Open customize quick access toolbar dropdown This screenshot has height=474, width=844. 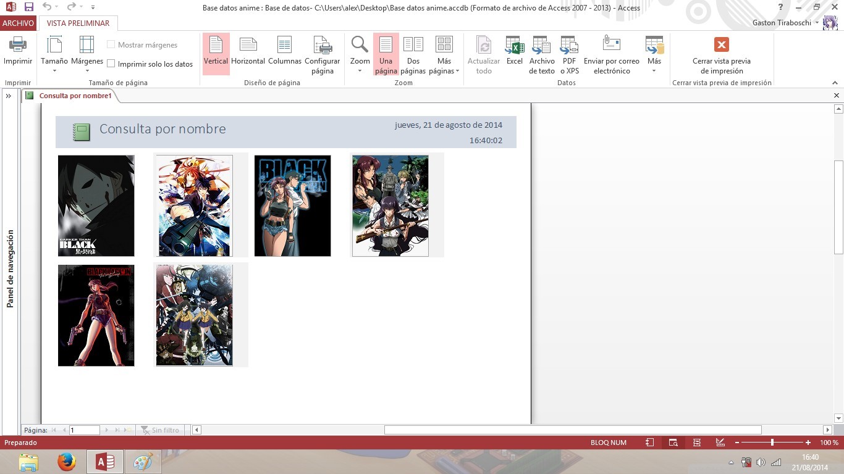(x=93, y=7)
